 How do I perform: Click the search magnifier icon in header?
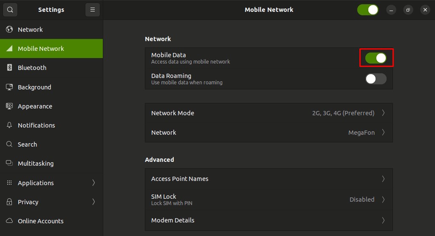[x=10, y=10]
